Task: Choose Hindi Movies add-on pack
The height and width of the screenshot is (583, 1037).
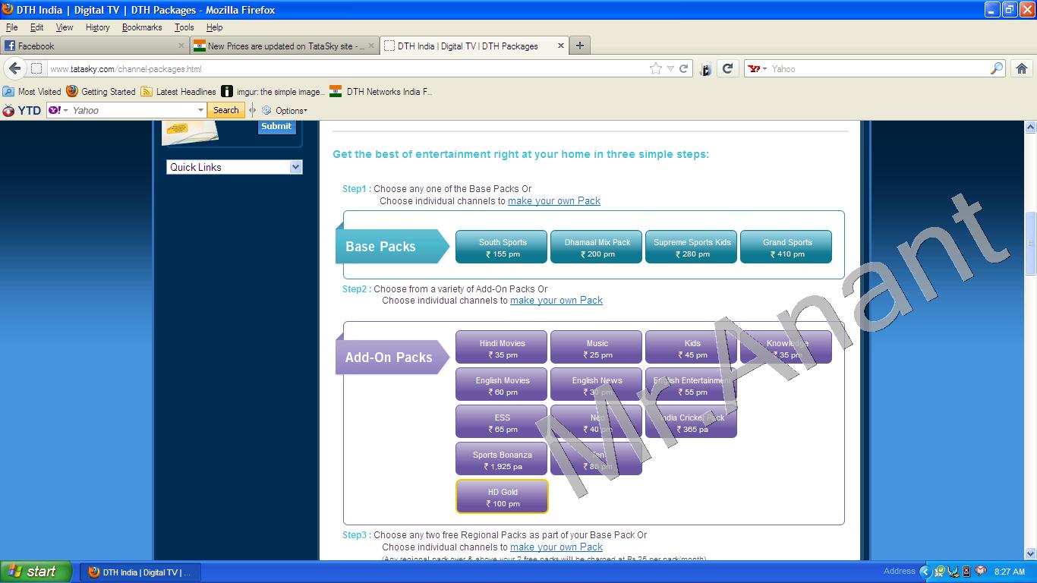Action: pyautogui.click(x=501, y=348)
